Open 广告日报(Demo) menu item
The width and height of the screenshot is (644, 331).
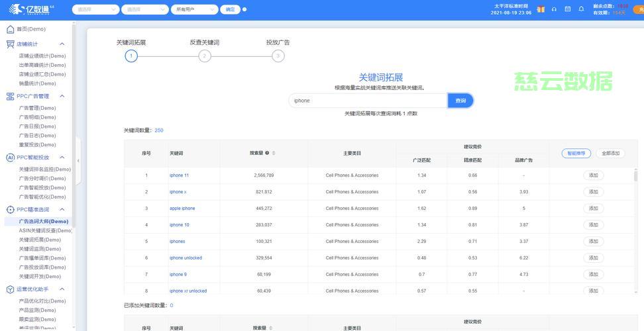[37, 126]
